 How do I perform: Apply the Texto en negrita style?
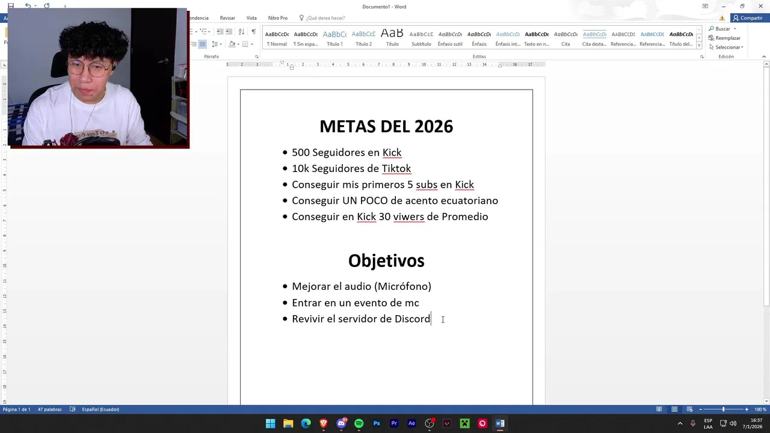click(x=537, y=38)
